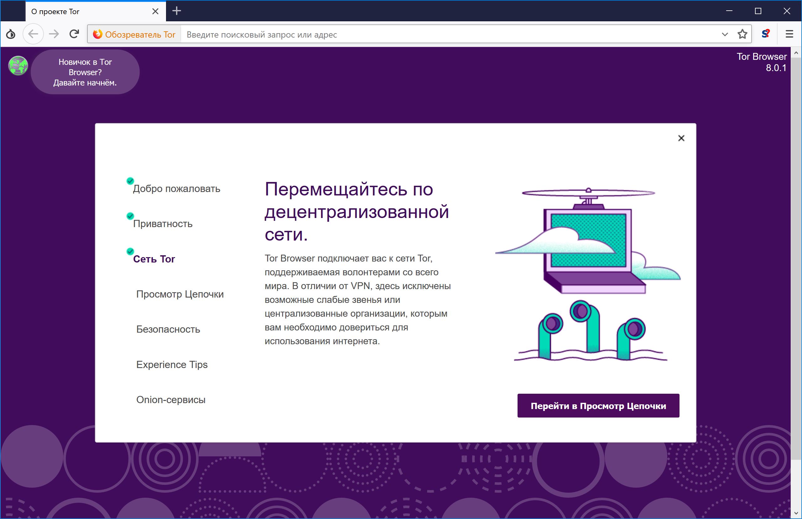Image resolution: width=802 pixels, height=519 pixels.
Task: Select the Приватность step
Action: pyautogui.click(x=162, y=223)
